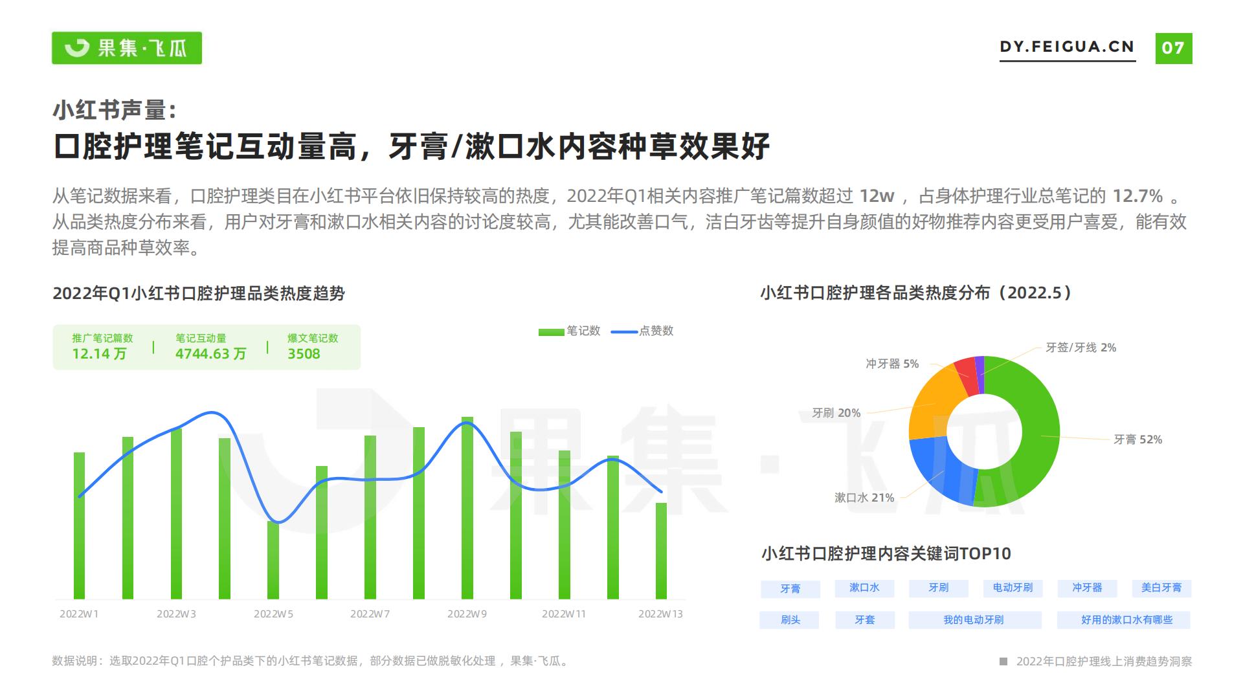Viewport: 1243px width, 699px height.
Task: Click the 牙刷 20% pie label
Action: pos(836,413)
